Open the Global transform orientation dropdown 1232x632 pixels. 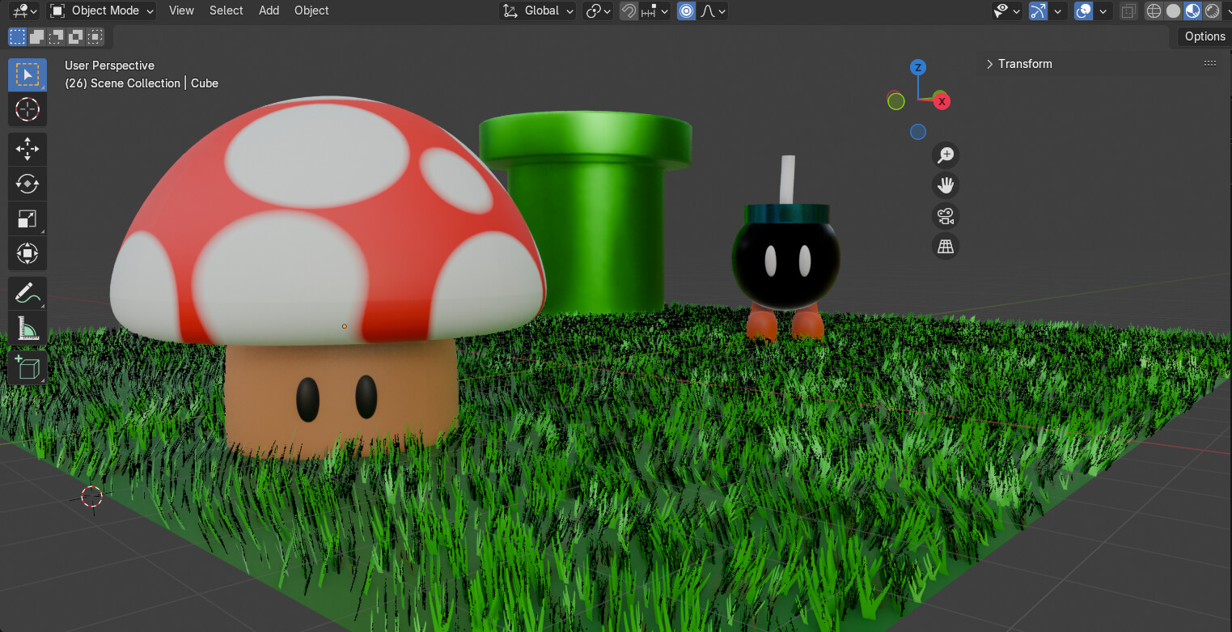pos(539,11)
